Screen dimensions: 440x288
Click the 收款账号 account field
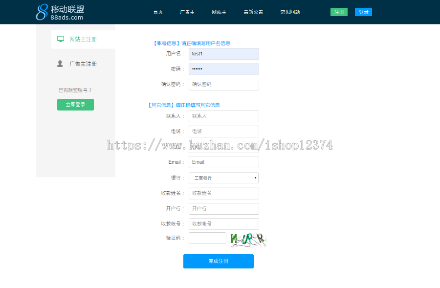[x=223, y=224]
